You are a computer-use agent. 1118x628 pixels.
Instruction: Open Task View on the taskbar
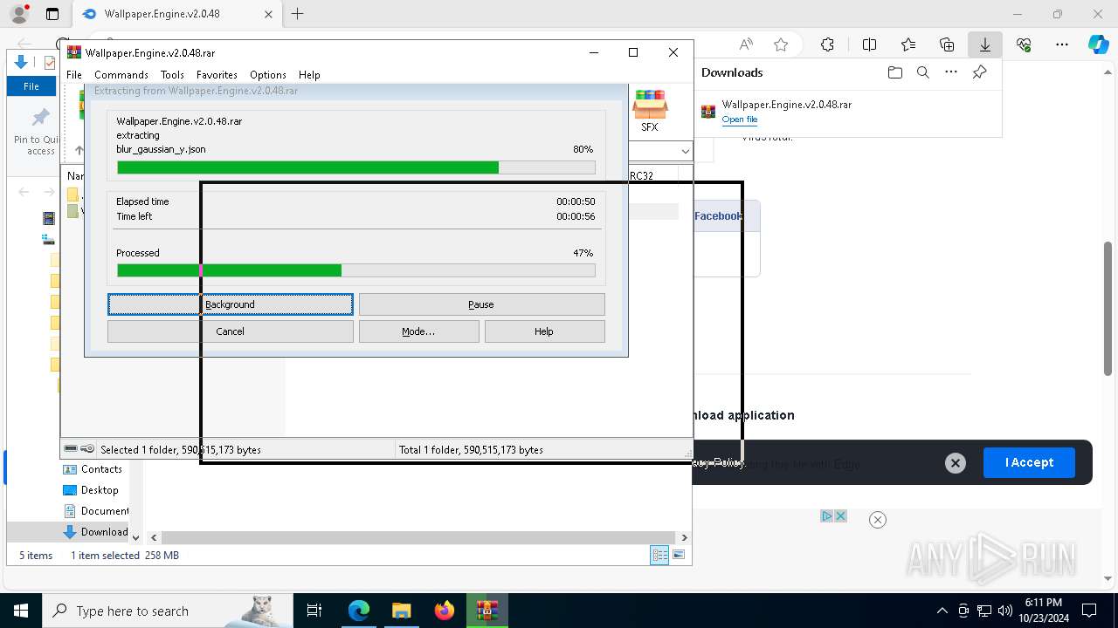[x=314, y=611]
